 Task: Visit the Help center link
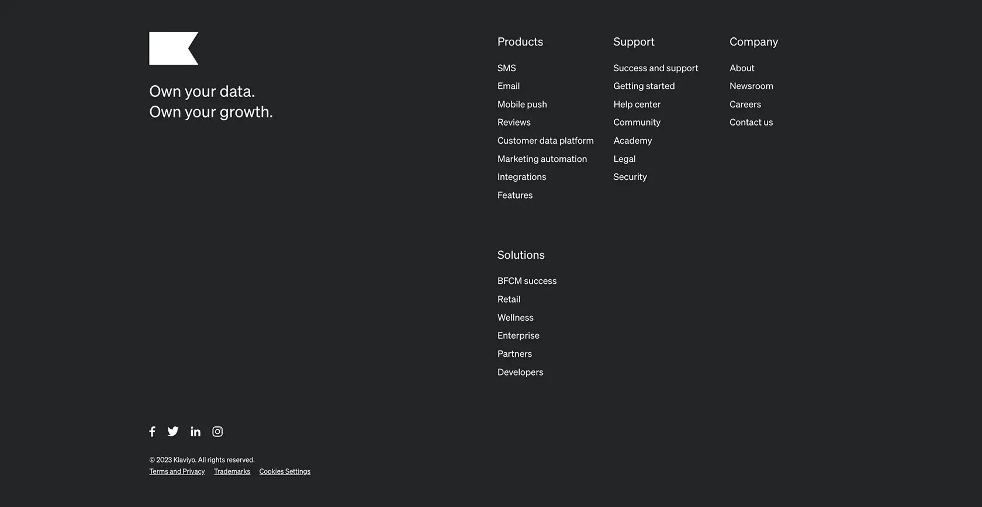[637, 105]
